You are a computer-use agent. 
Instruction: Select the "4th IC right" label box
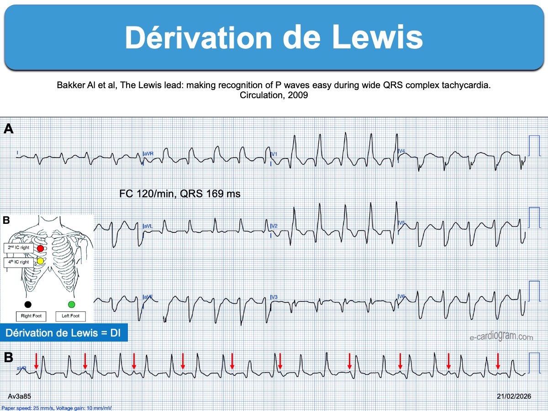tap(18, 262)
